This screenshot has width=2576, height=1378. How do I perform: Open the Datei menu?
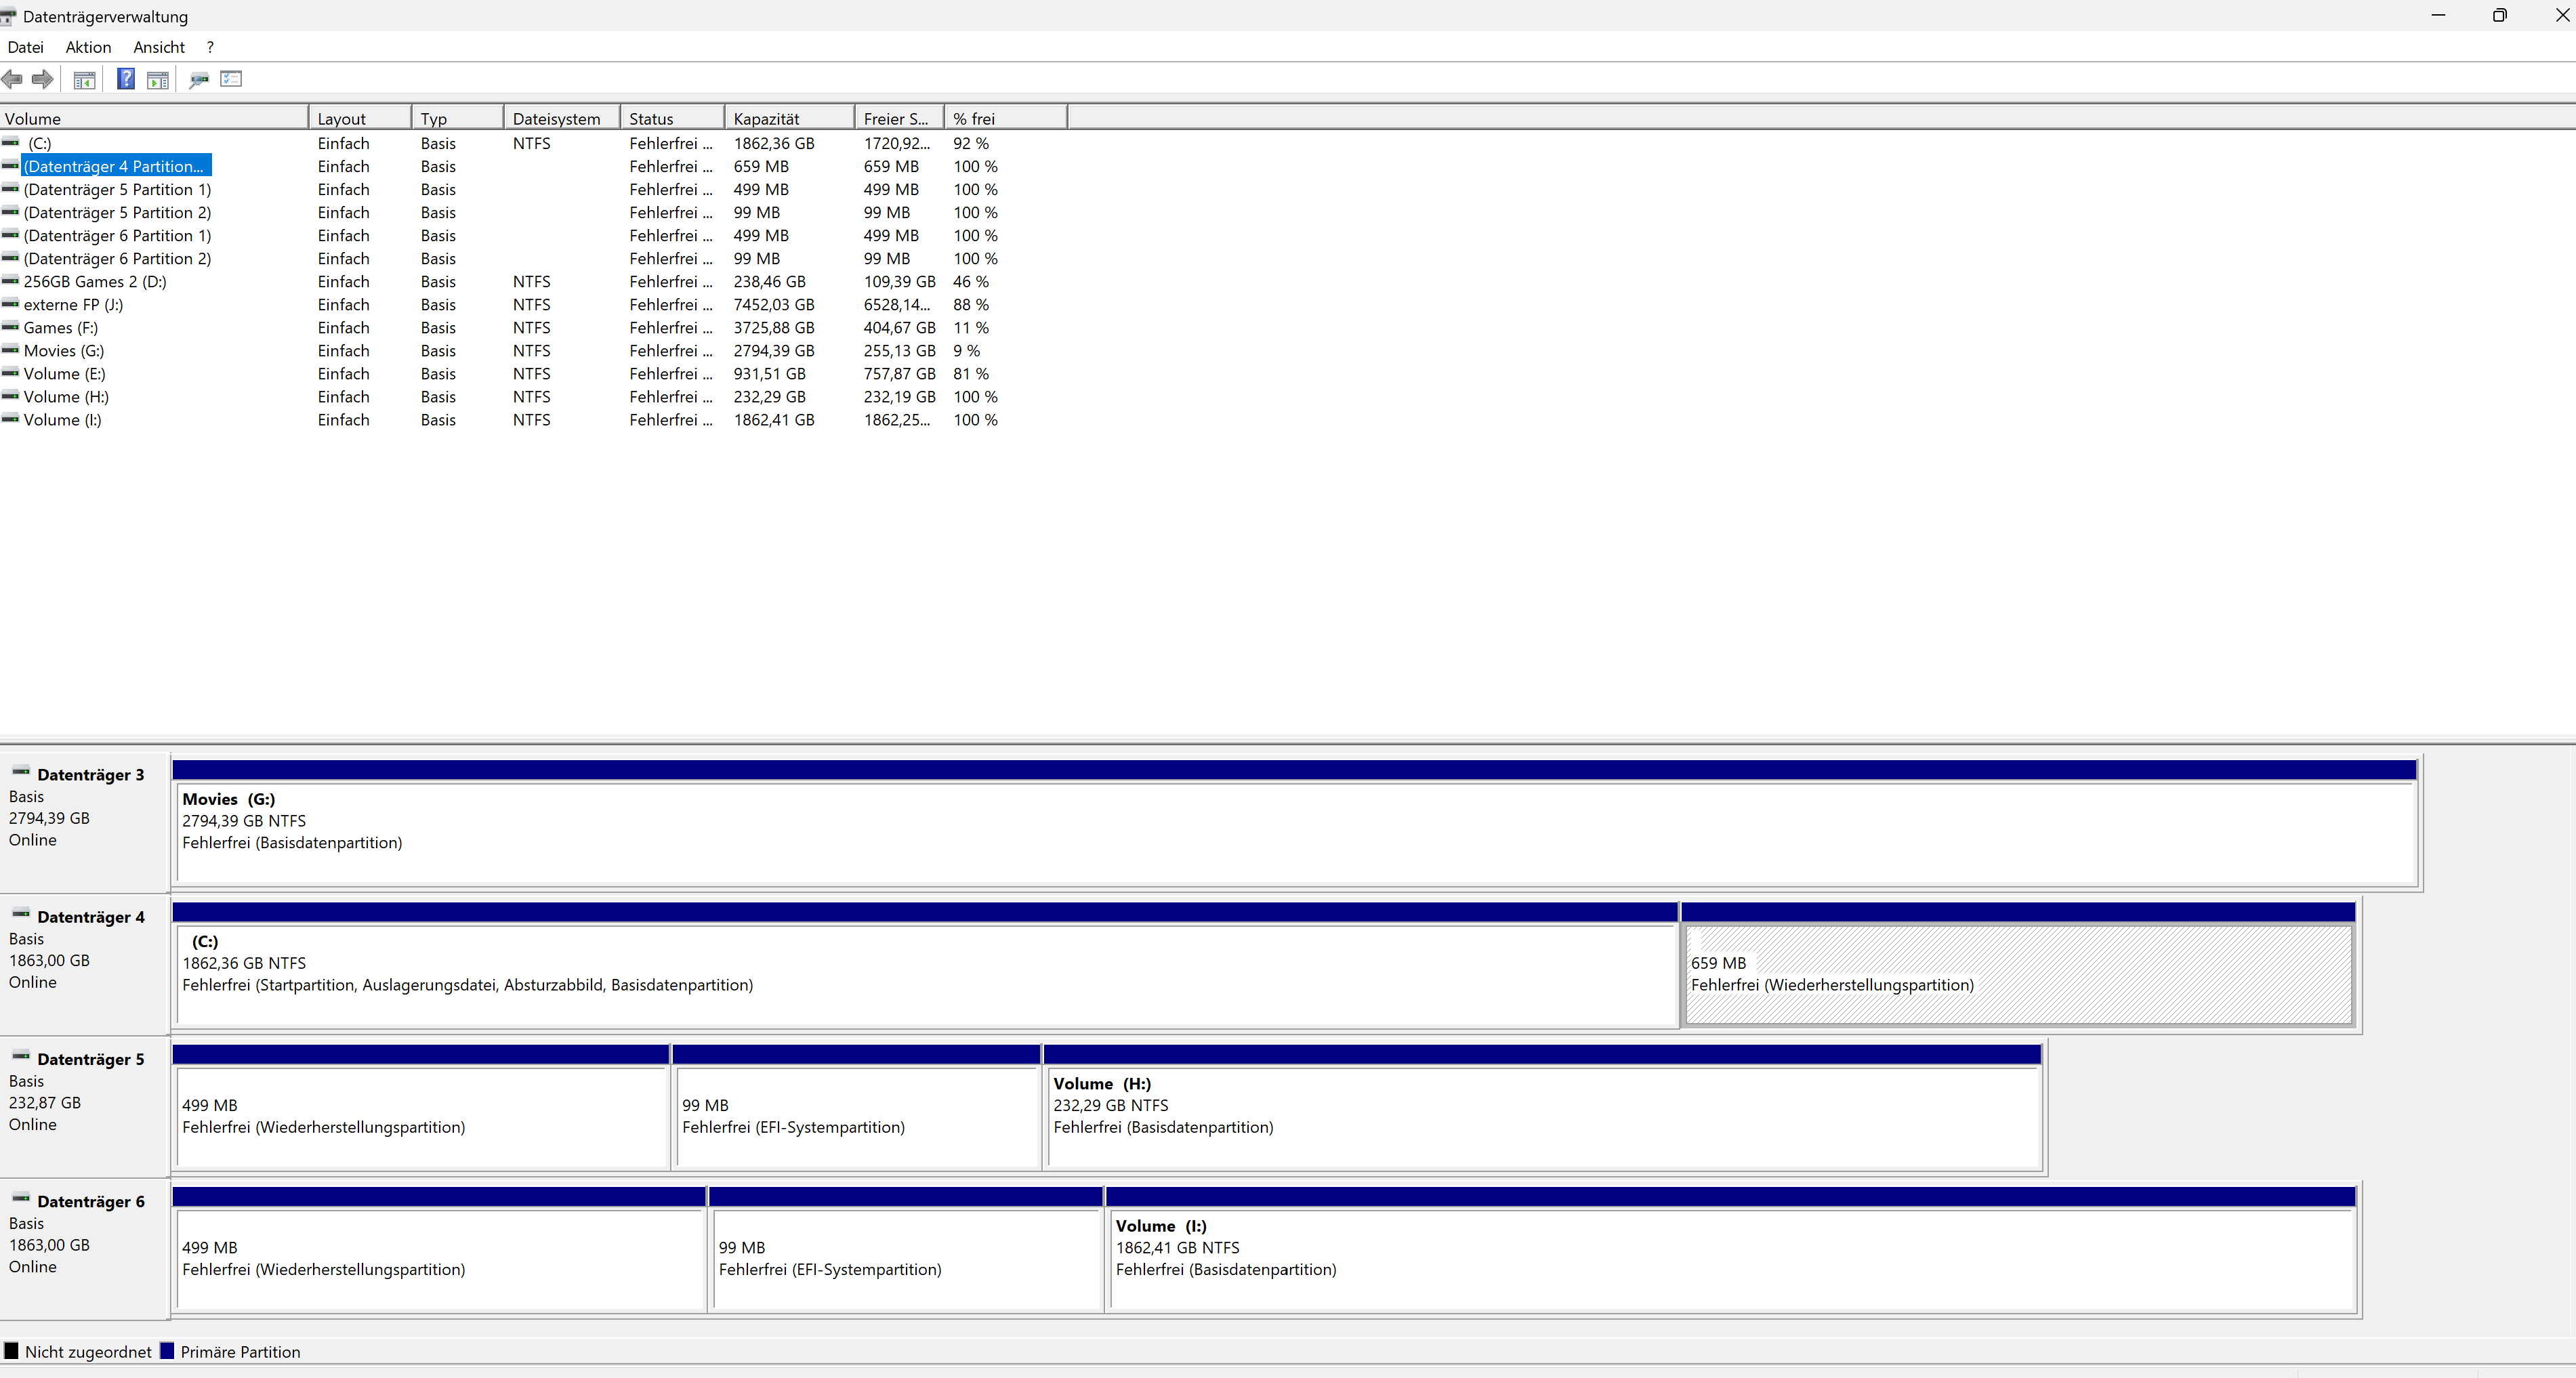coord(26,47)
